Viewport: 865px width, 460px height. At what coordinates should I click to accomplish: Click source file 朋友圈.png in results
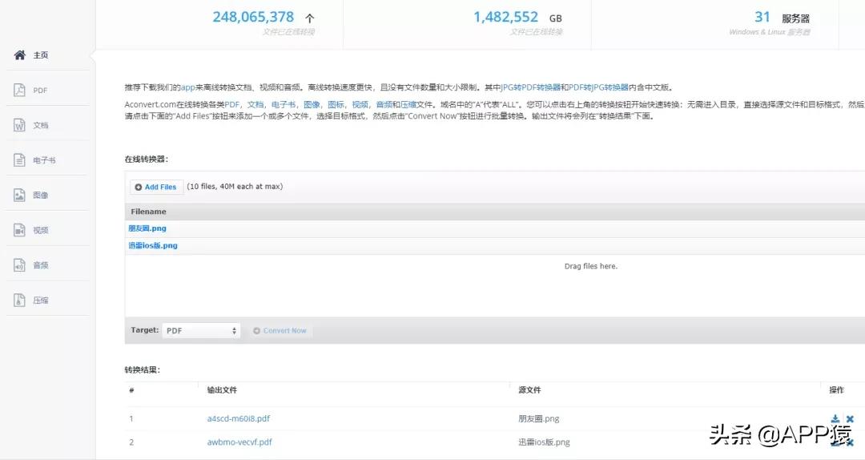point(539,418)
